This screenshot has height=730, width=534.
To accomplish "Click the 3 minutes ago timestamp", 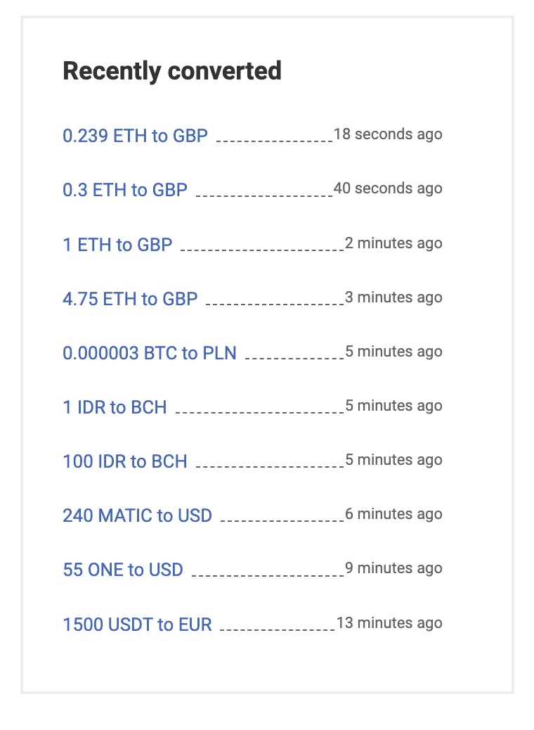I will [x=393, y=297].
